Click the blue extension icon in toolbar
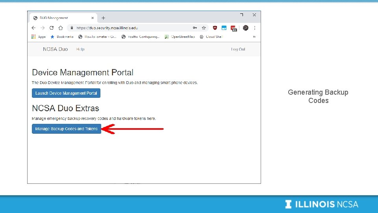378x213 pixels. [224, 28]
